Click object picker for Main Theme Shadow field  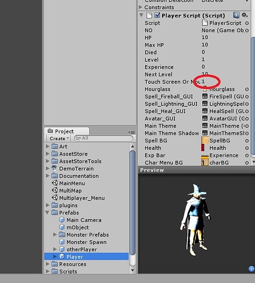pyautogui.click(x=247, y=134)
